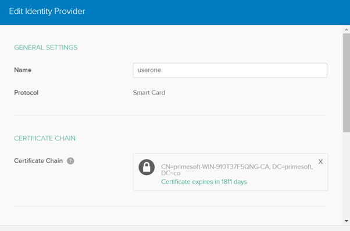Click the 'CERTFICATE CHAIN' section heading
Image resolution: width=350 pixels, height=231 pixels.
point(45,138)
